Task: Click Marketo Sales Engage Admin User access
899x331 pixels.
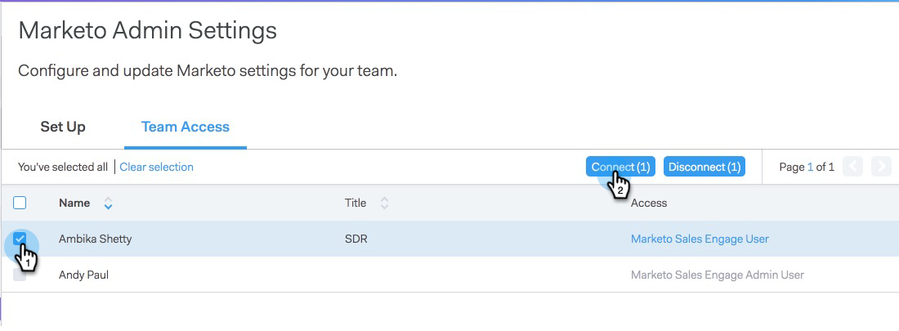Action: click(x=717, y=275)
